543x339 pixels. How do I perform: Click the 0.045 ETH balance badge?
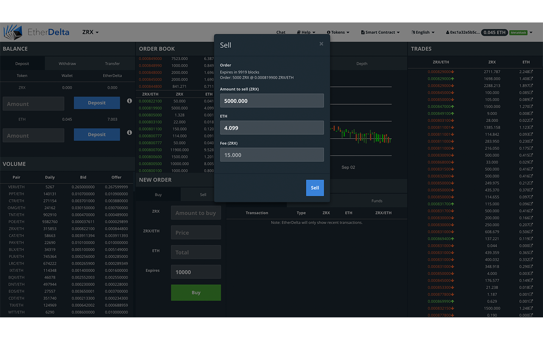[x=495, y=32]
